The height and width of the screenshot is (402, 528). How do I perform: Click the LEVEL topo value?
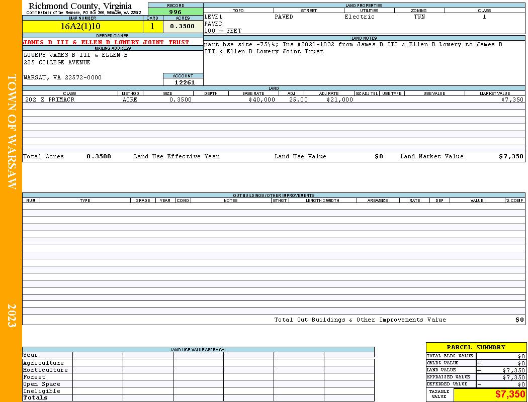pyautogui.click(x=214, y=17)
